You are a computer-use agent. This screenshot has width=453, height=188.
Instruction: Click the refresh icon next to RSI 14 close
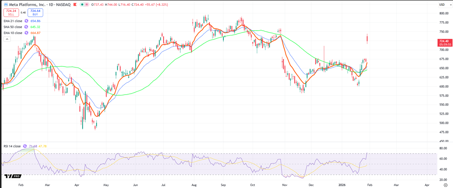click(25, 146)
